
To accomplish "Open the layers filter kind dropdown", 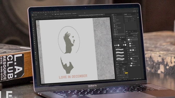I will (128, 34).
